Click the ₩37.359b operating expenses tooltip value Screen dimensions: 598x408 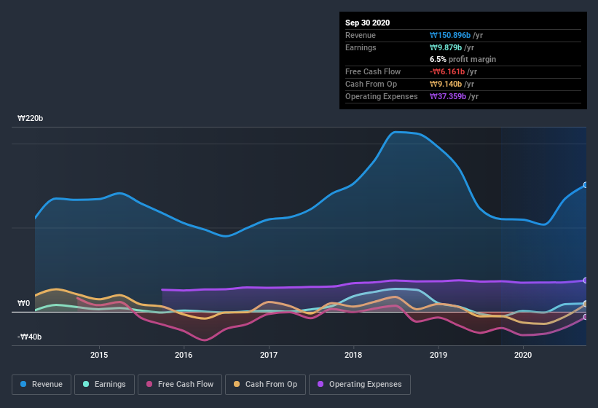point(446,96)
